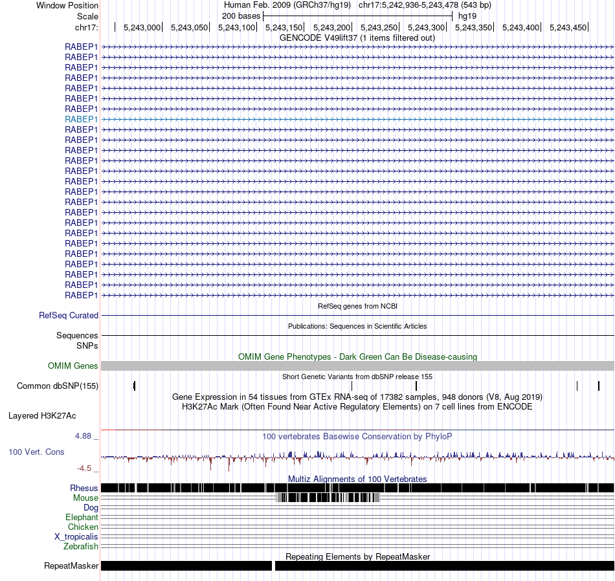Open the H3K27Ac Mark ENCODE track title

coord(357,407)
